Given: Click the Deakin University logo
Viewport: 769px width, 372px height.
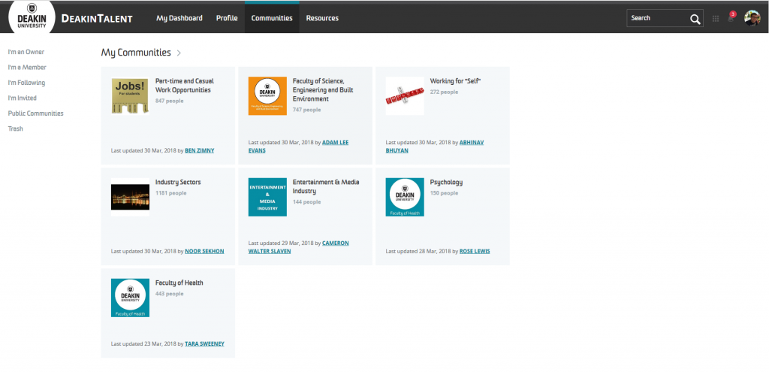Looking at the screenshot, I should click(x=32, y=18).
